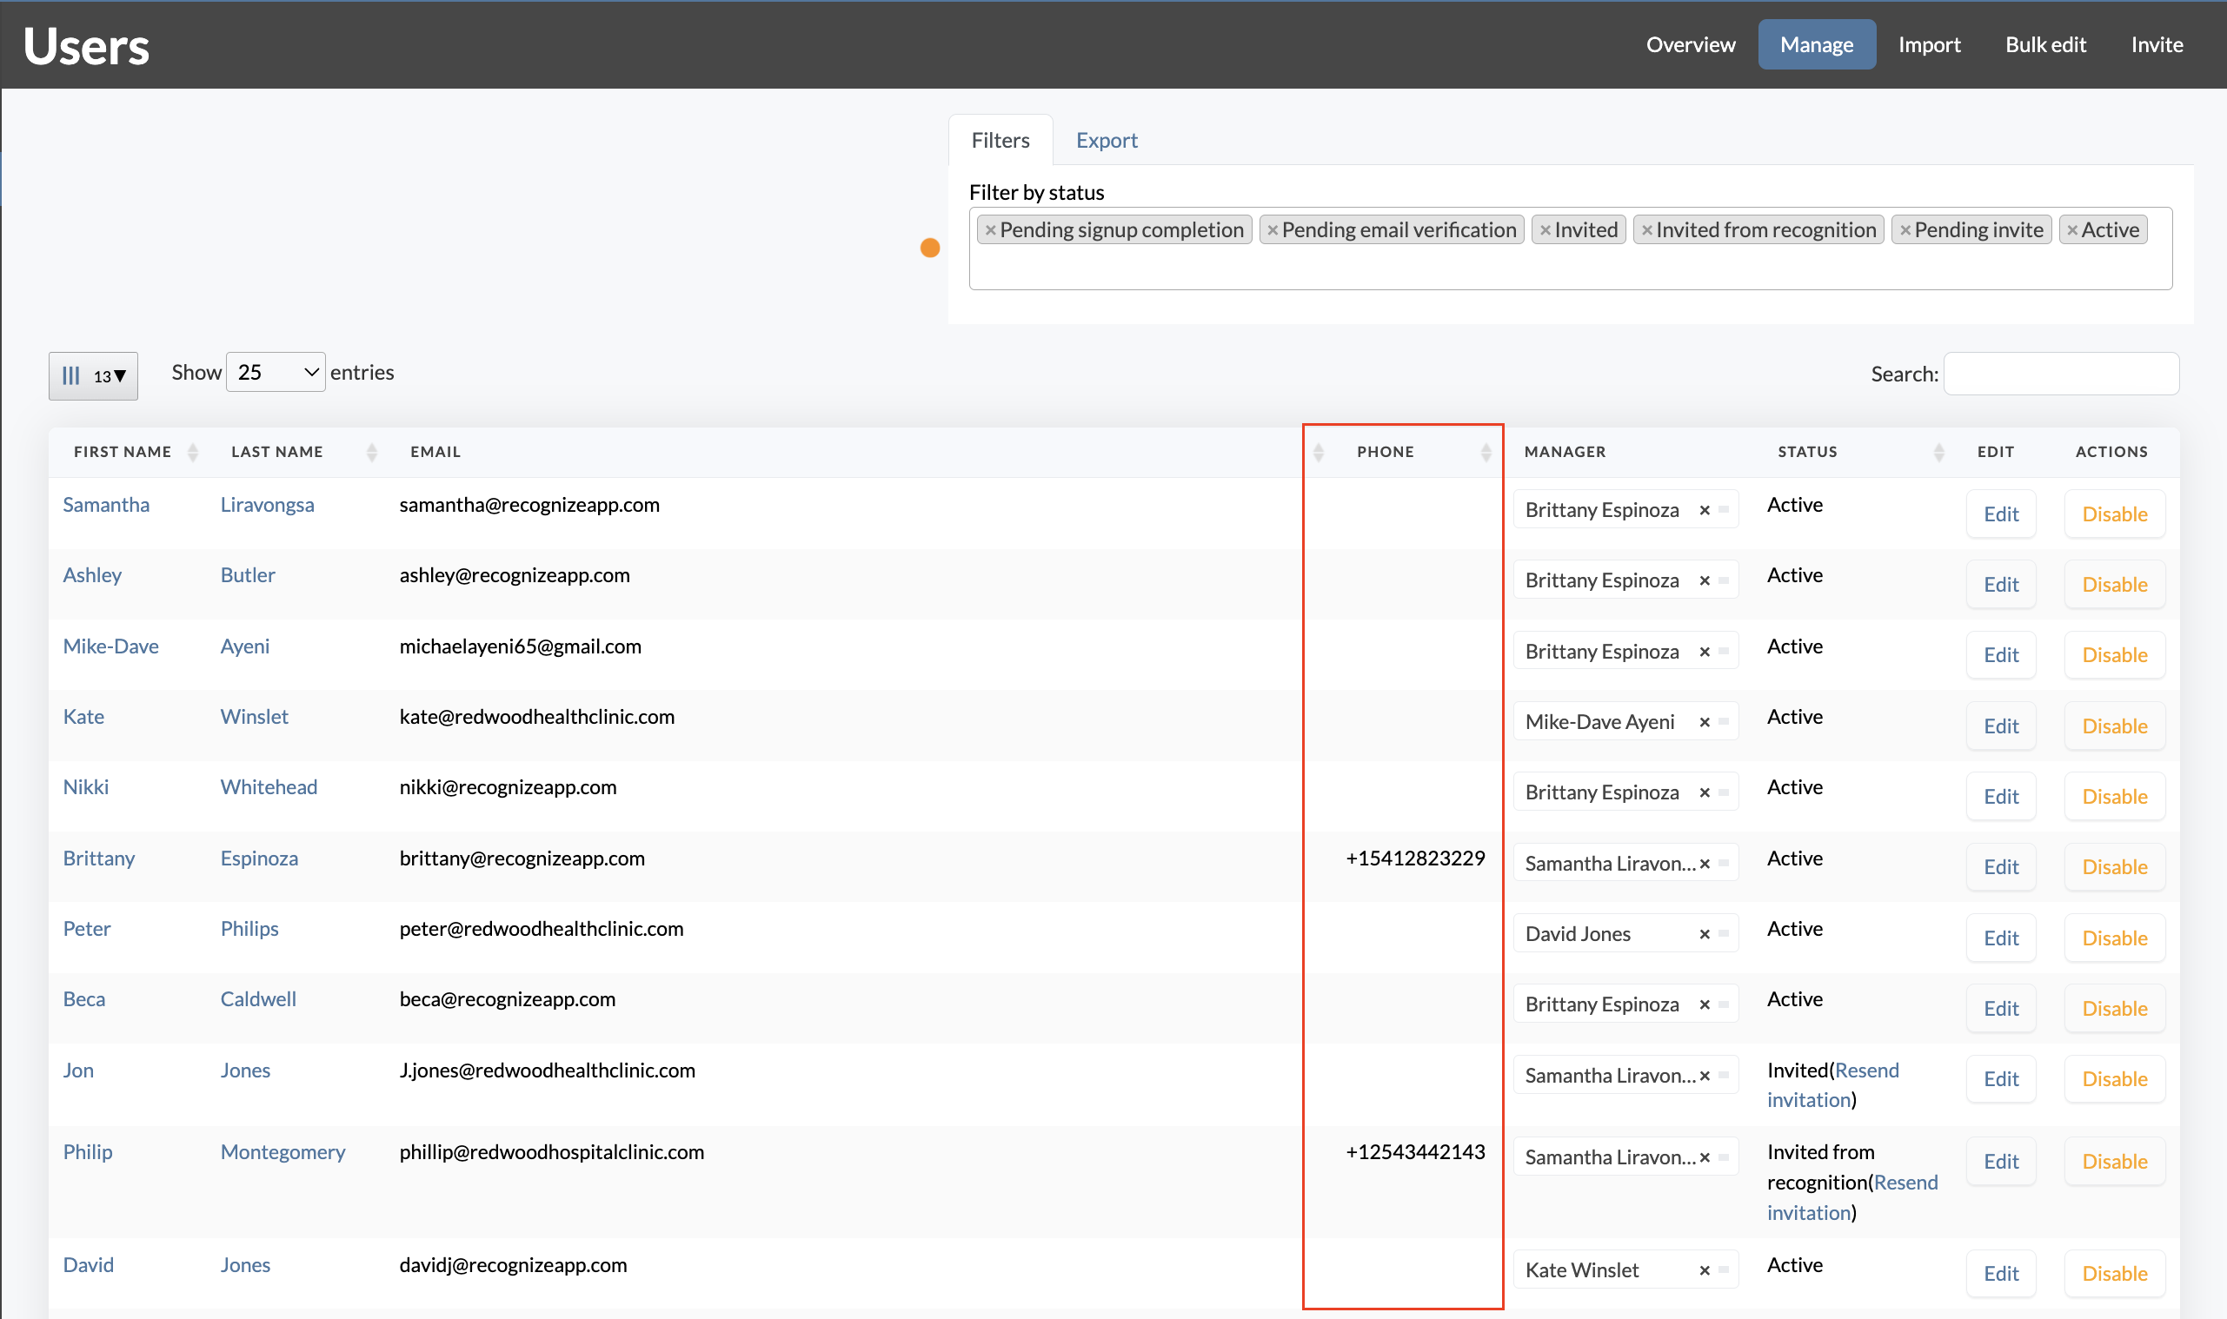Viewport: 2227px width, 1319px height.
Task: Remove the Pending invite filter tag
Action: tap(1905, 230)
